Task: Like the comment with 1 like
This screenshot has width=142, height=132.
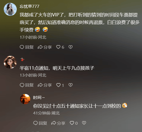Action: (60, 85)
